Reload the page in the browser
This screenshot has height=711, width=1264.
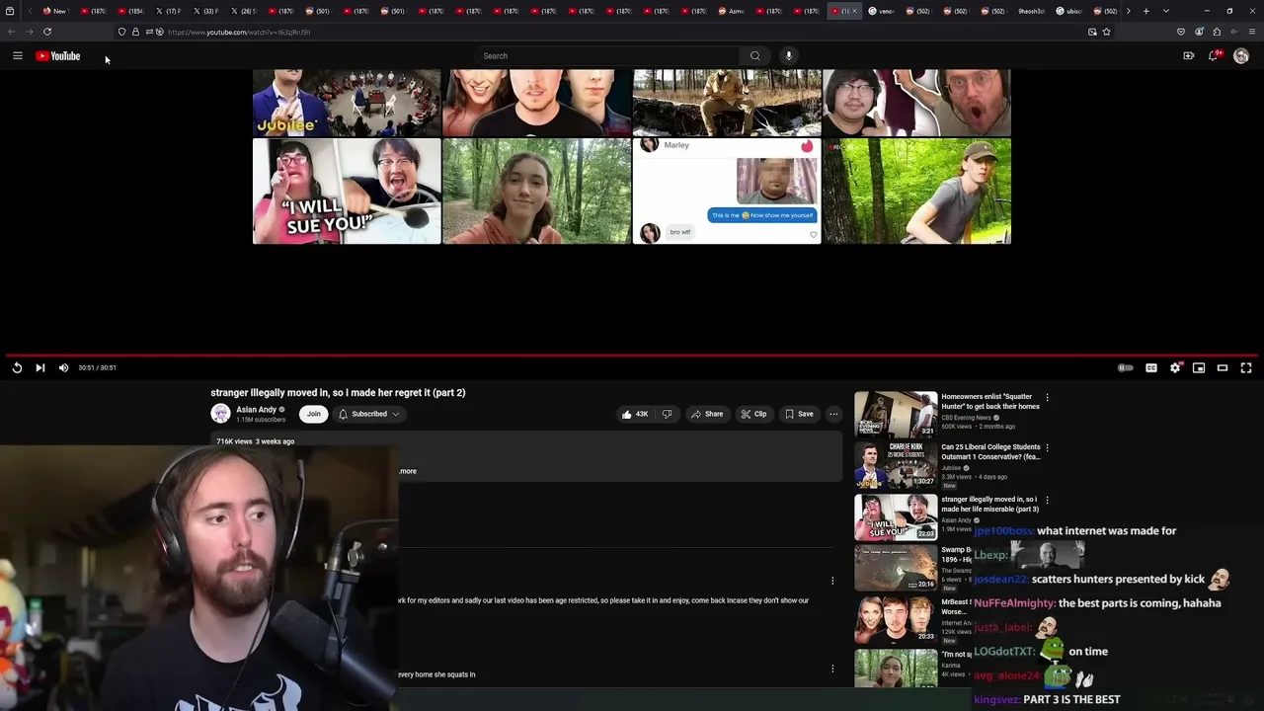pyautogui.click(x=47, y=32)
